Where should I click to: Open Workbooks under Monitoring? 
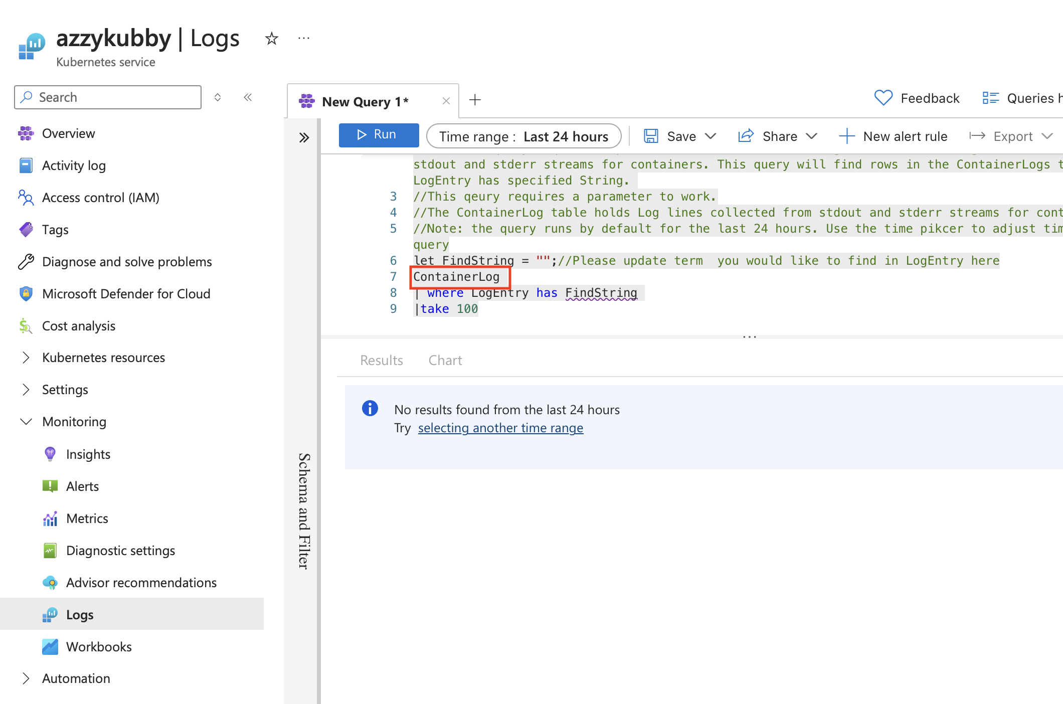coord(99,647)
